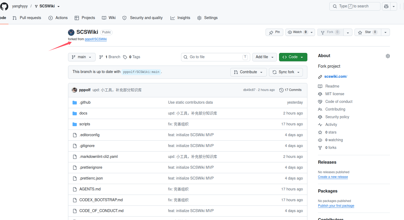404x220 pixels.
Task: Open "Use static contributors data" commit message
Action: (x=190, y=103)
